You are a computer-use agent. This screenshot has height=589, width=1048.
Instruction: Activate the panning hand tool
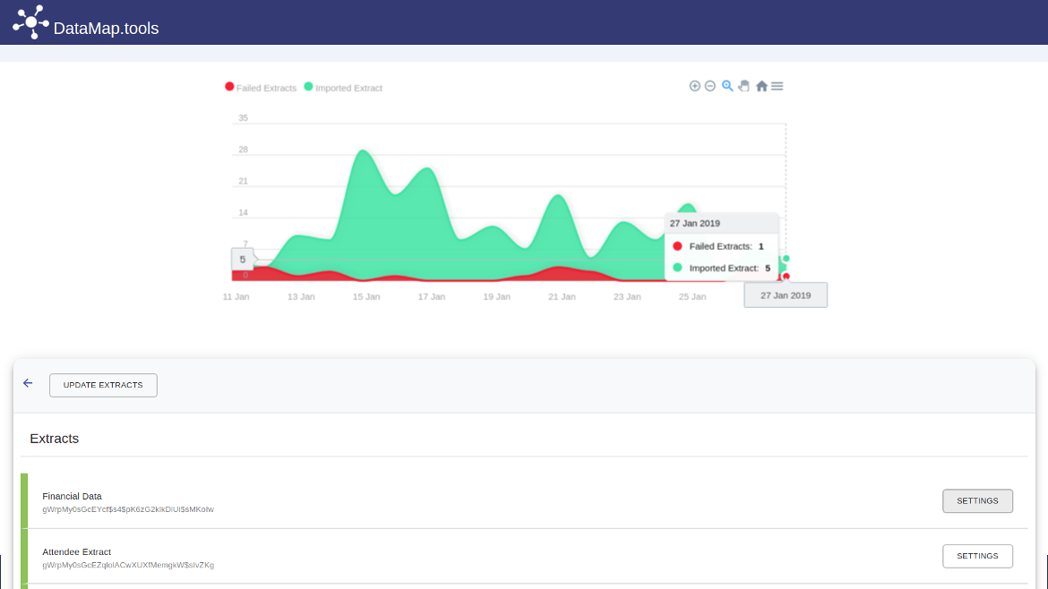click(x=743, y=85)
